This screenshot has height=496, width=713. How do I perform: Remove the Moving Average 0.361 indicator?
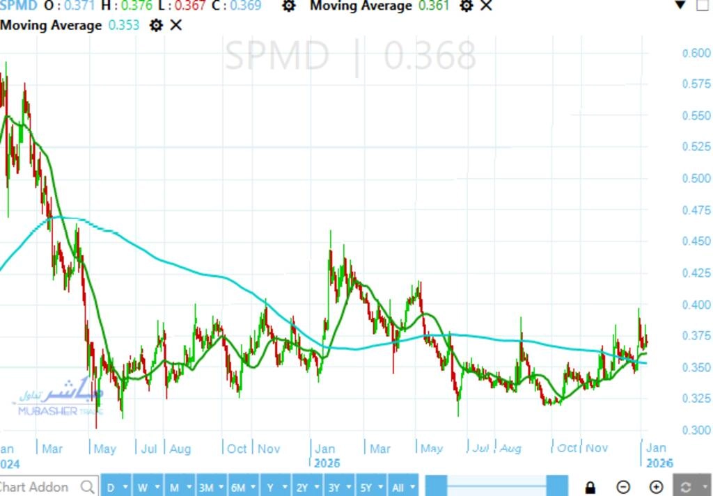[x=486, y=6]
